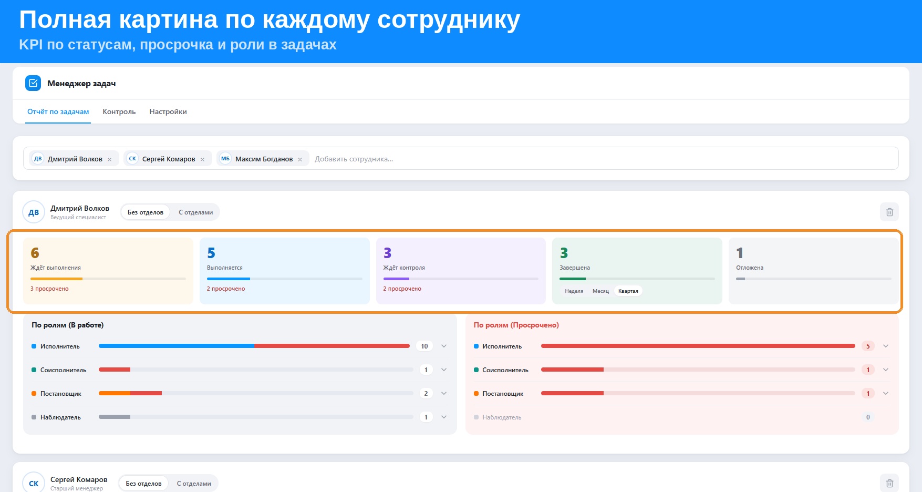Select Без отделов for Дмитрий Волков
The height and width of the screenshot is (492, 922).
pyautogui.click(x=146, y=212)
